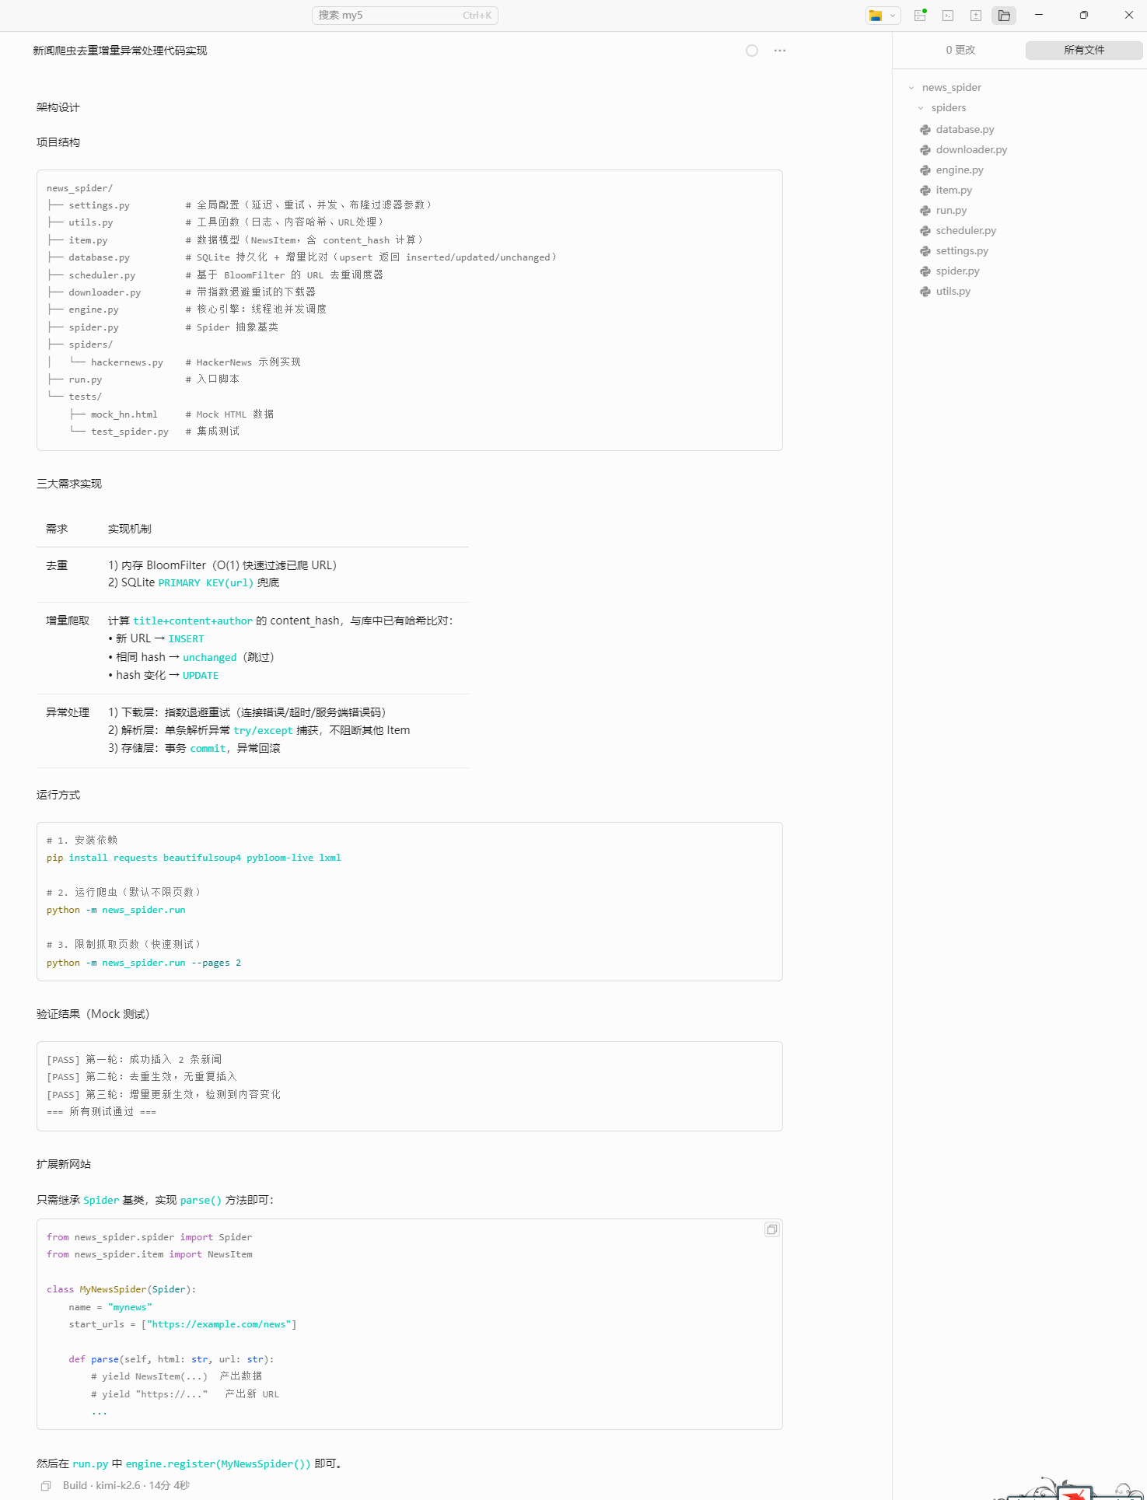Open downloader.py from the file tree
The height and width of the screenshot is (1500, 1147).
pos(970,150)
